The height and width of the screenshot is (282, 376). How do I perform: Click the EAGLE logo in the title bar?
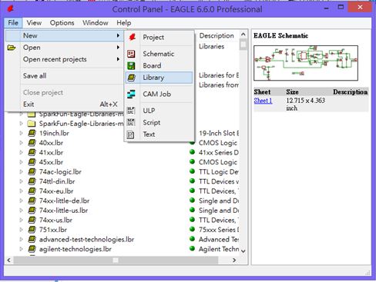(11, 9)
